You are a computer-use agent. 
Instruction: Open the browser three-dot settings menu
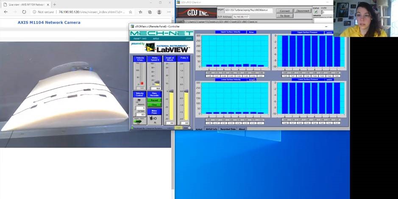pos(168,12)
